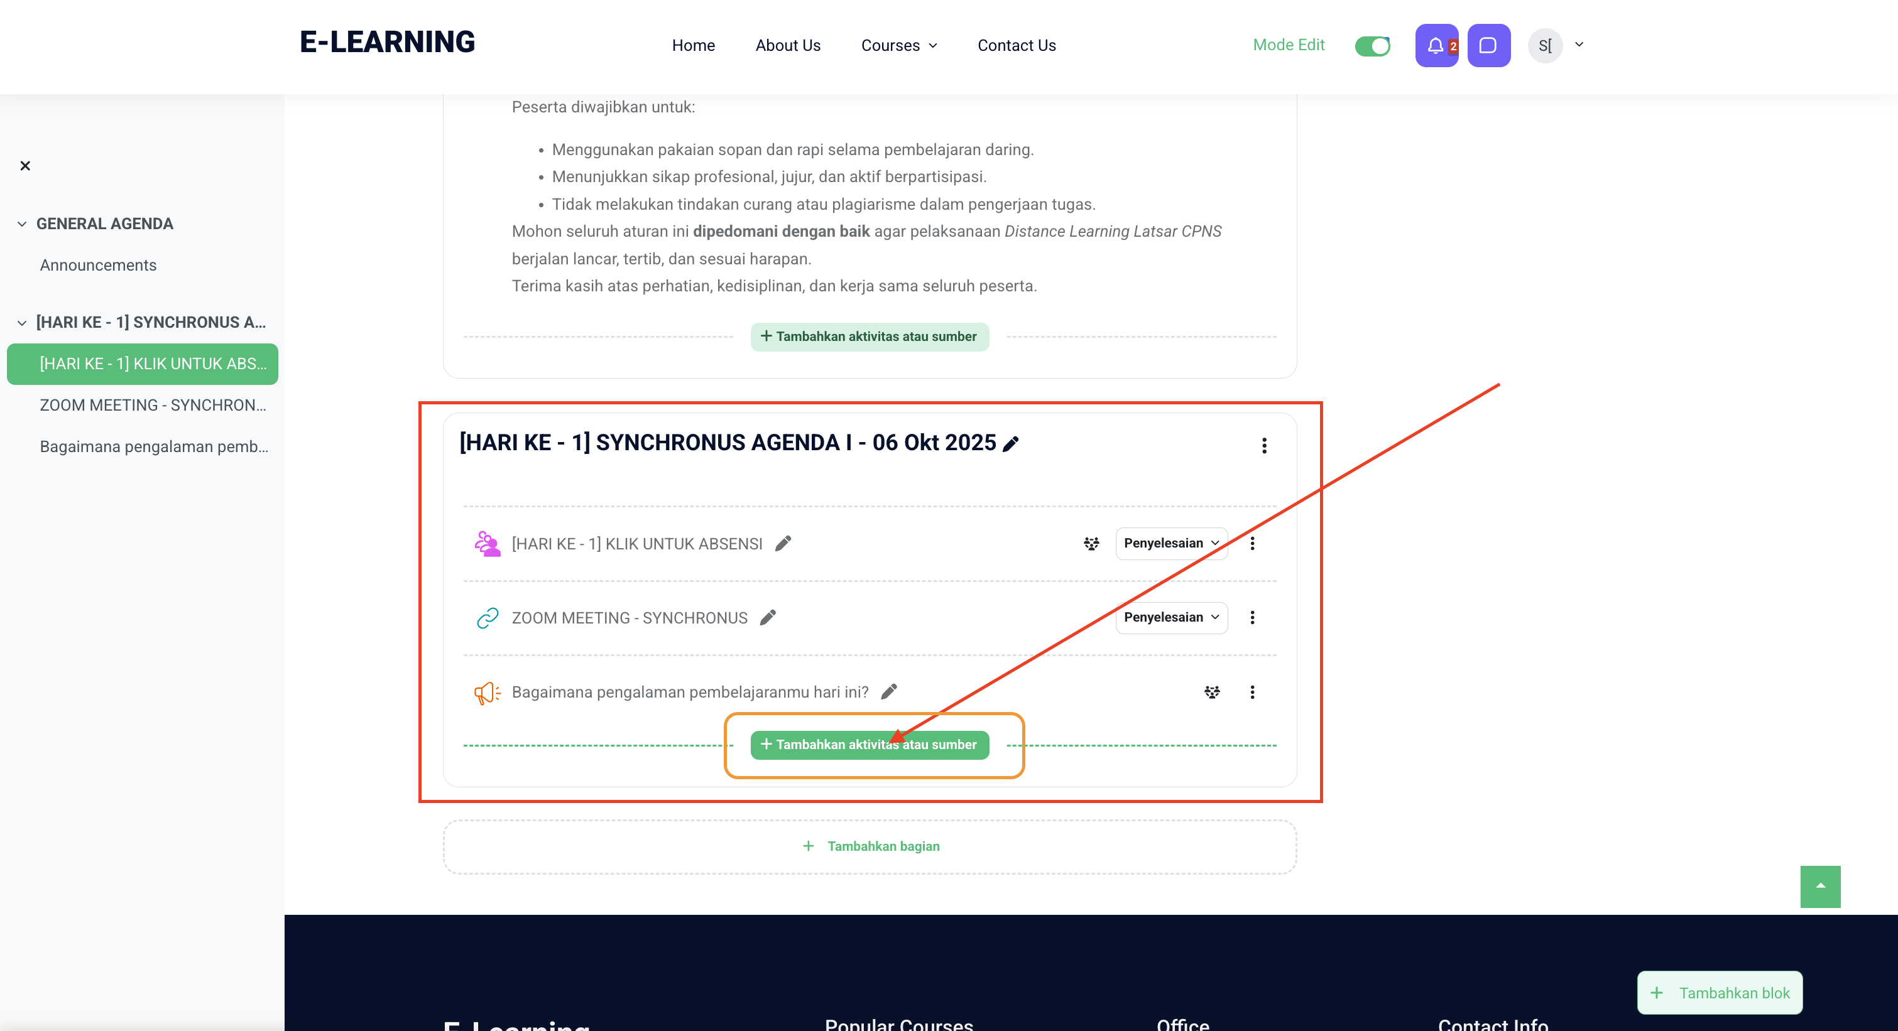Image resolution: width=1898 pixels, height=1031 pixels.
Task: Open the Contact Us page
Action: [x=1016, y=46]
